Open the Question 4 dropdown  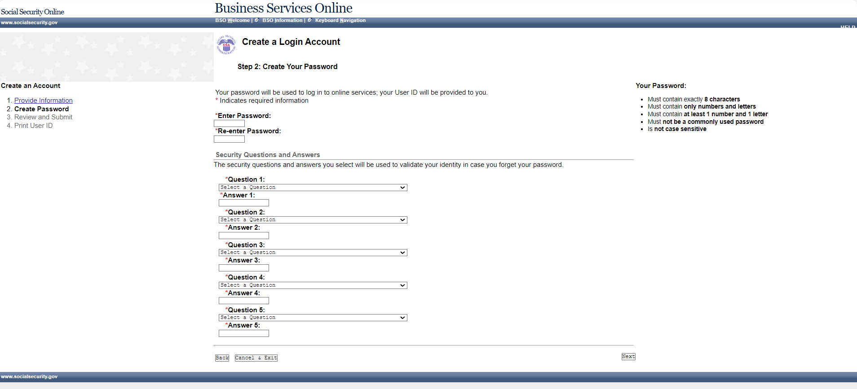(x=313, y=285)
